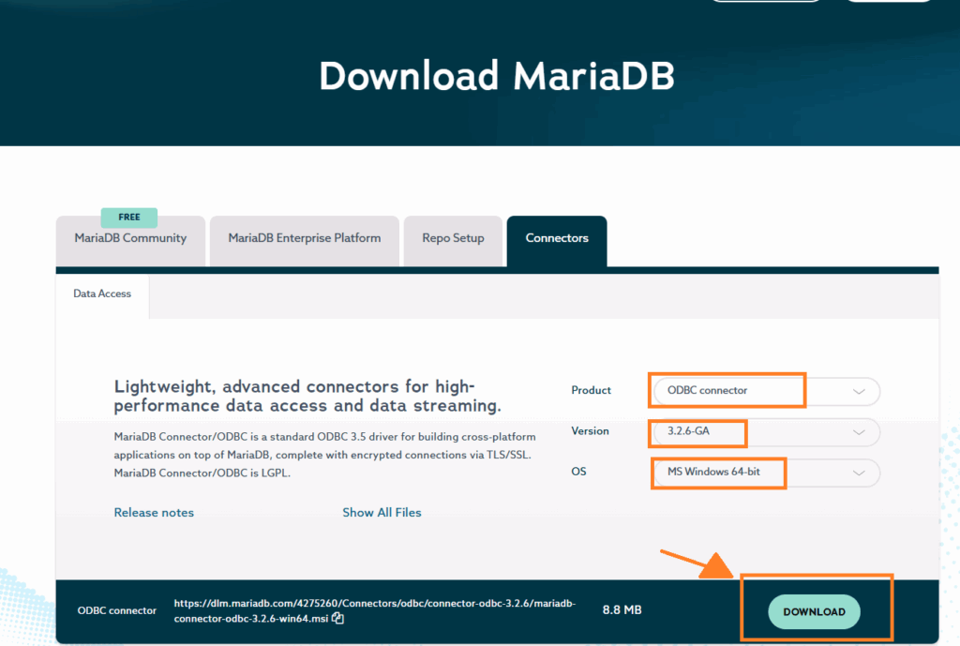Click the ODBC connector label in download bar
This screenshot has height=646, width=960.
tap(117, 610)
